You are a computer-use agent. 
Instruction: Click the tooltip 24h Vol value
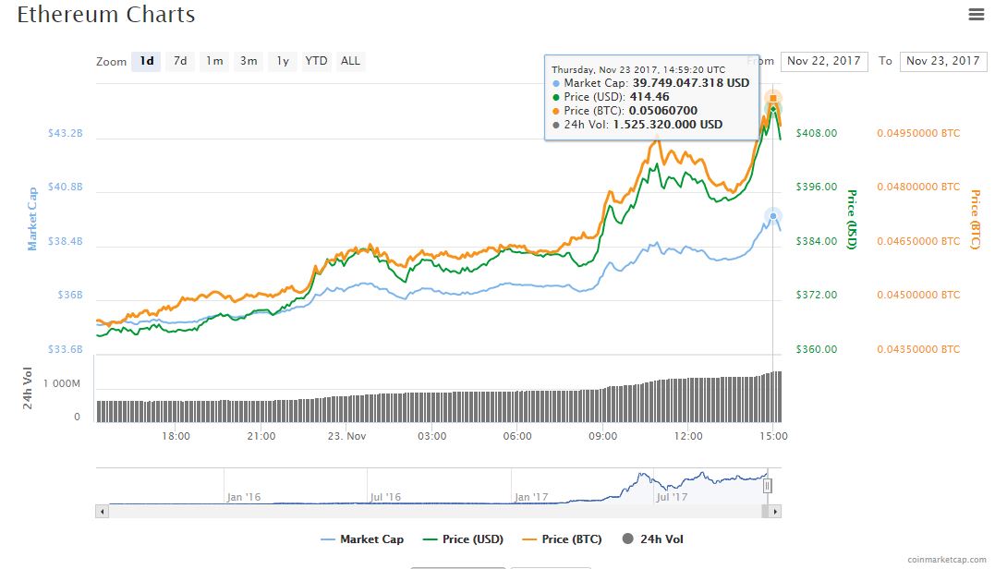[668, 125]
